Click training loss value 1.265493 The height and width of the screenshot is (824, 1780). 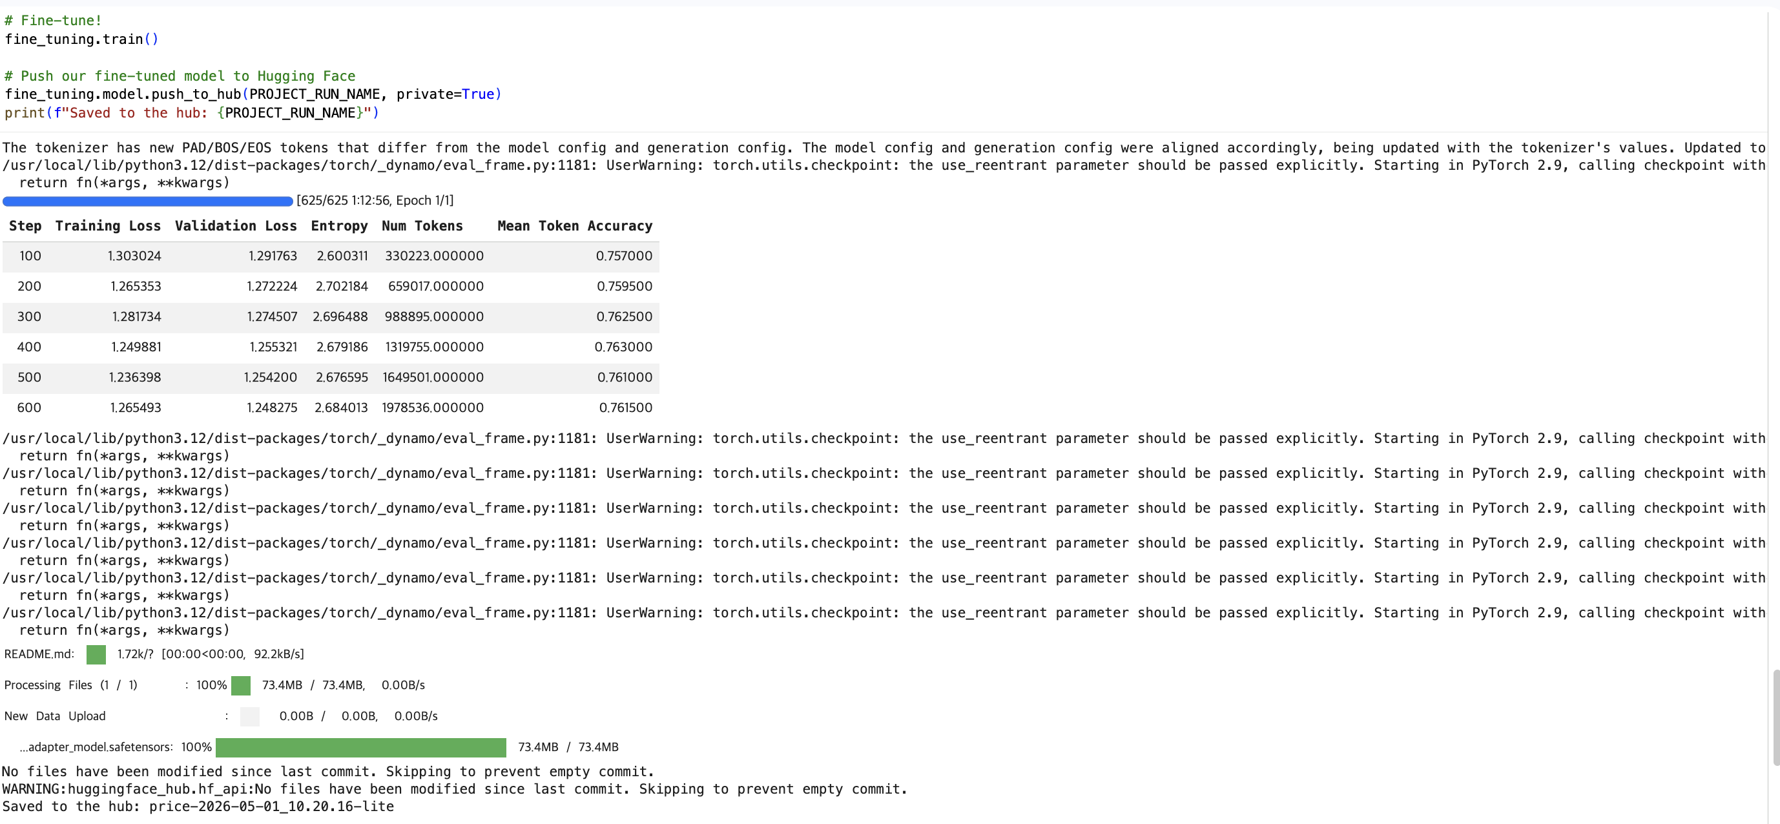(136, 407)
